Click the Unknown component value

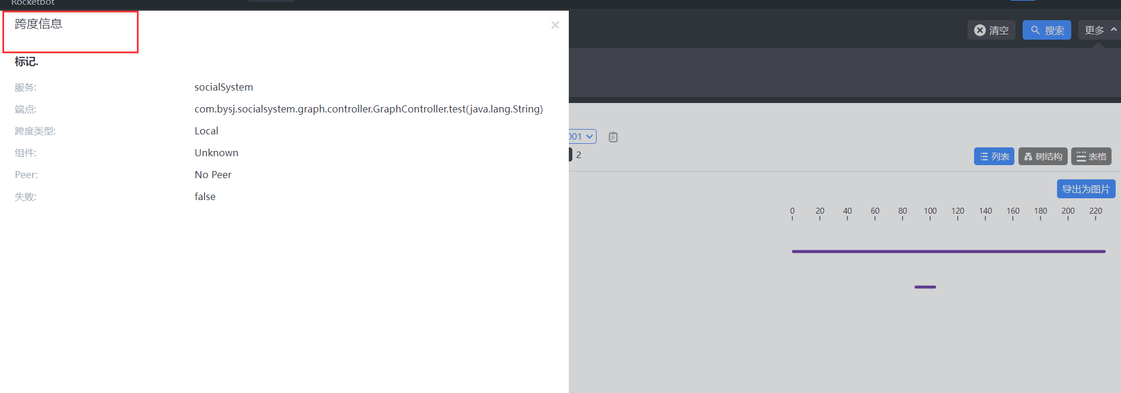pos(216,153)
